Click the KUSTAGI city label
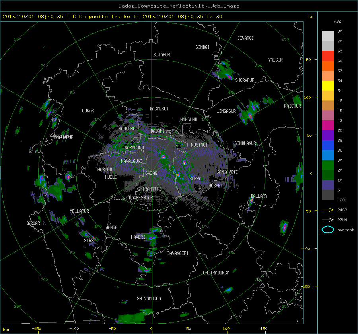The width and height of the screenshot is (358, 334). click(199, 145)
